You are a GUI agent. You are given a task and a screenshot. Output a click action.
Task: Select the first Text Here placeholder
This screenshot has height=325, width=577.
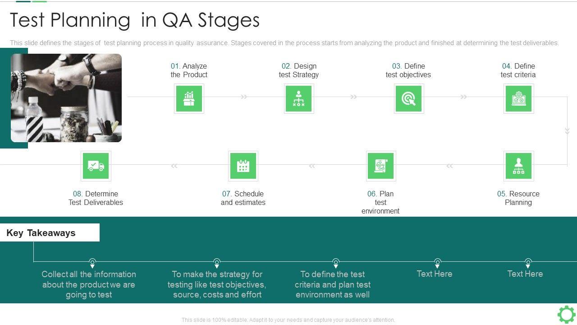tap(434, 274)
